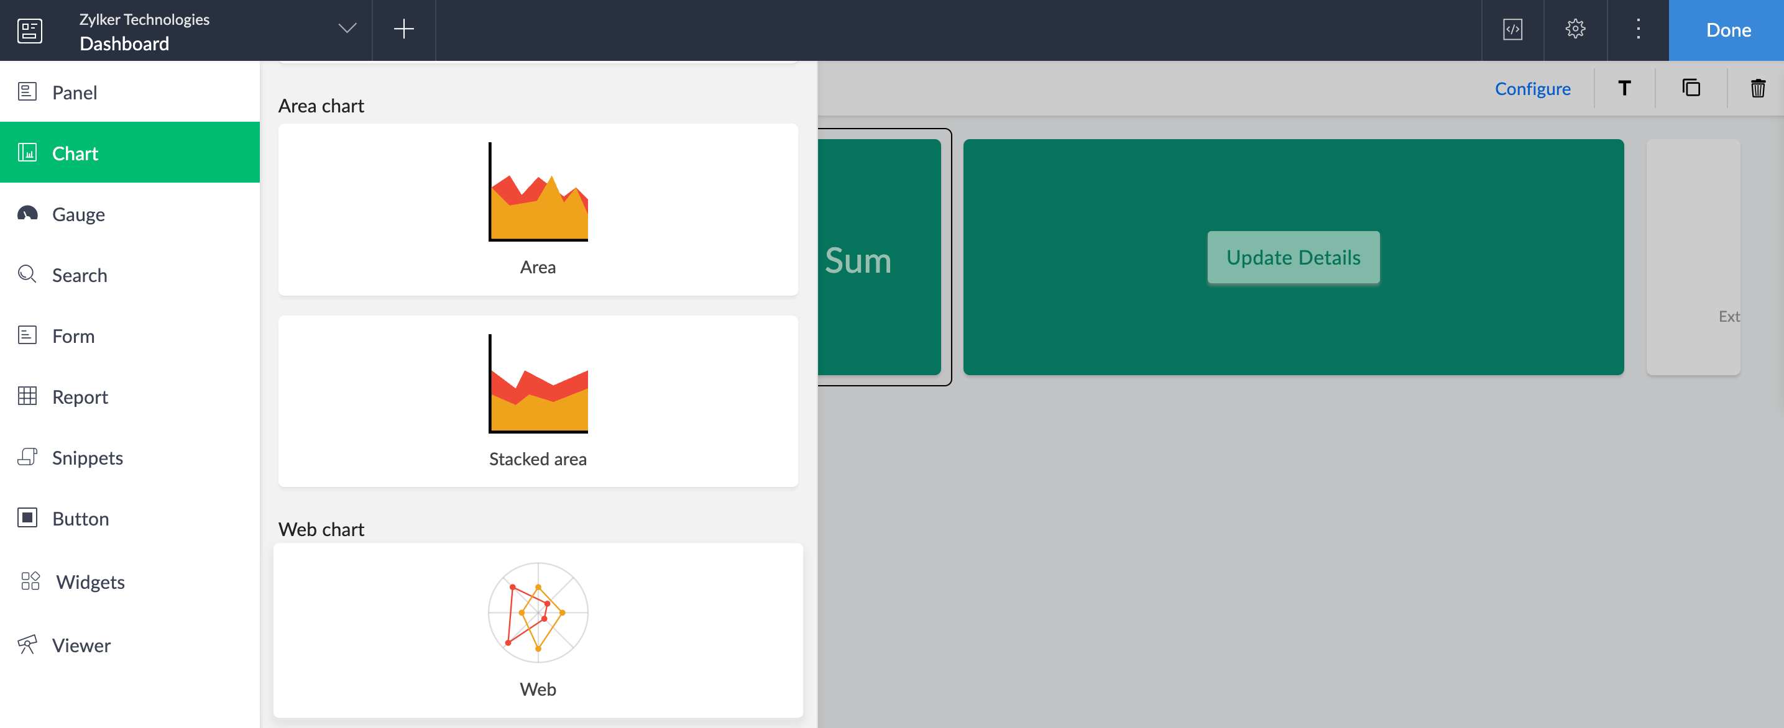Expand the Dashboard page dropdown chevron
Image resolution: width=1784 pixels, height=728 pixels.
tap(347, 29)
